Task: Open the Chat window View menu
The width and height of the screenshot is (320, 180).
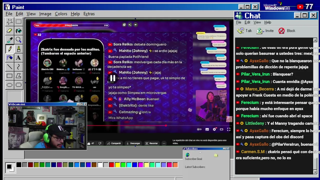Action: pos(257,22)
